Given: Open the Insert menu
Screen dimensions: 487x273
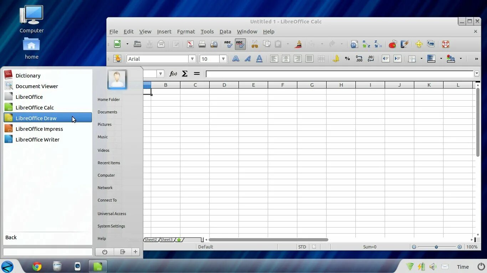Looking at the screenshot, I should tap(164, 31).
